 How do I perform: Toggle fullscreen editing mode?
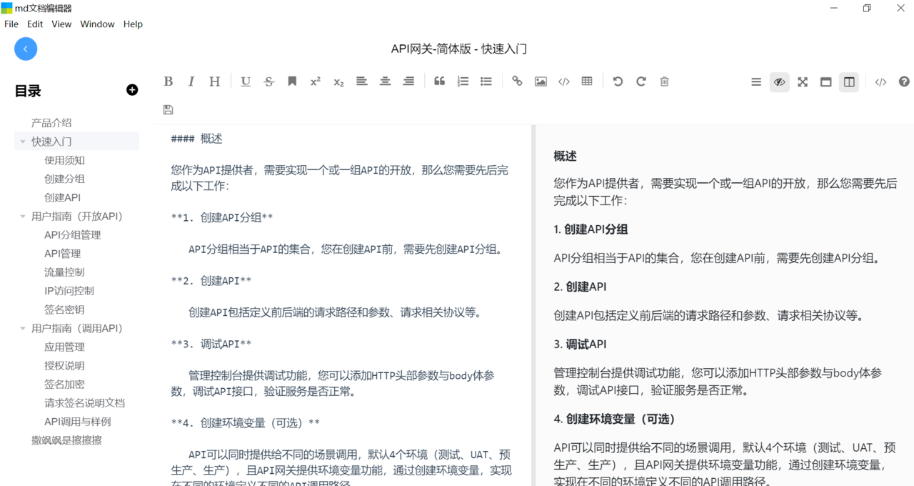click(803, 82)
